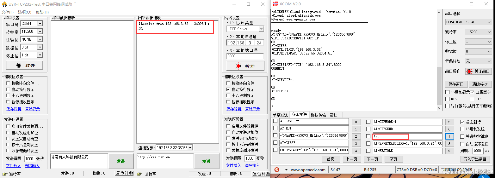Uncheck 发送新行 checkbox
The height and width of the screenshot is (178, 495).
(x=462, y=122)
